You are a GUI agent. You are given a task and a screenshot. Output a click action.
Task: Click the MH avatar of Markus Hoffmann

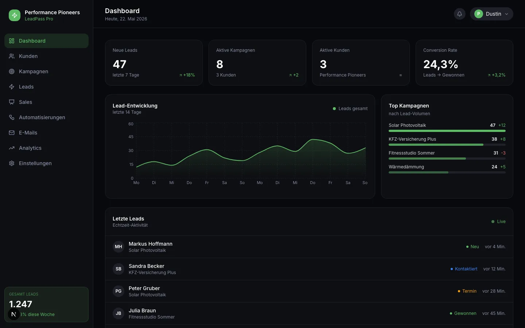click(x=118, y=247)
